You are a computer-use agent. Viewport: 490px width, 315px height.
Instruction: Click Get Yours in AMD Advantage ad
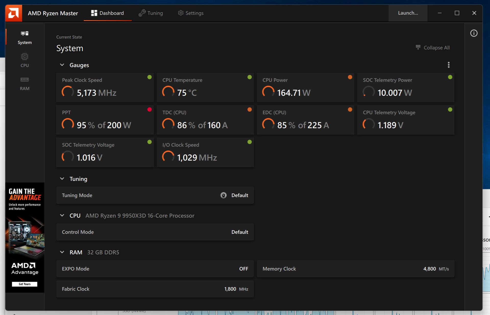pos(24,284)
